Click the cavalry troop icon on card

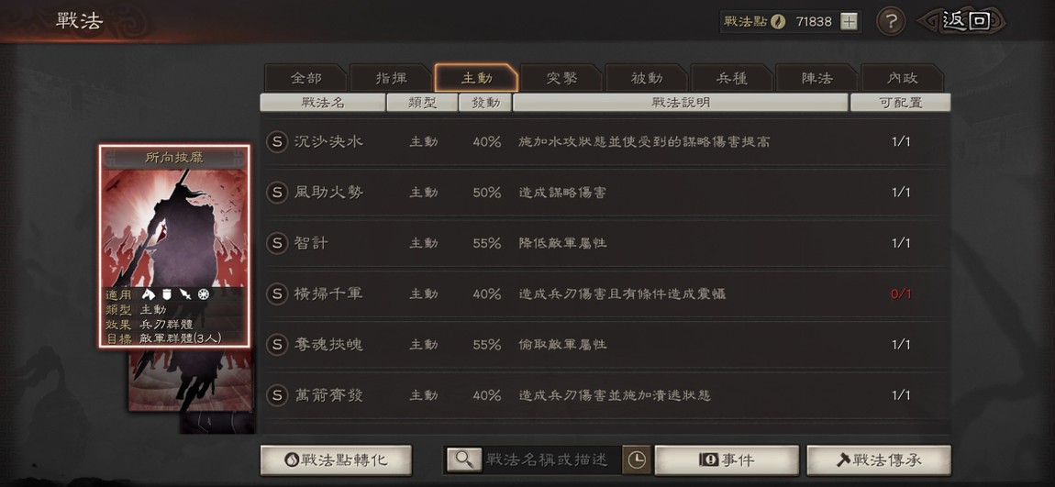click(x=149, y=294)
